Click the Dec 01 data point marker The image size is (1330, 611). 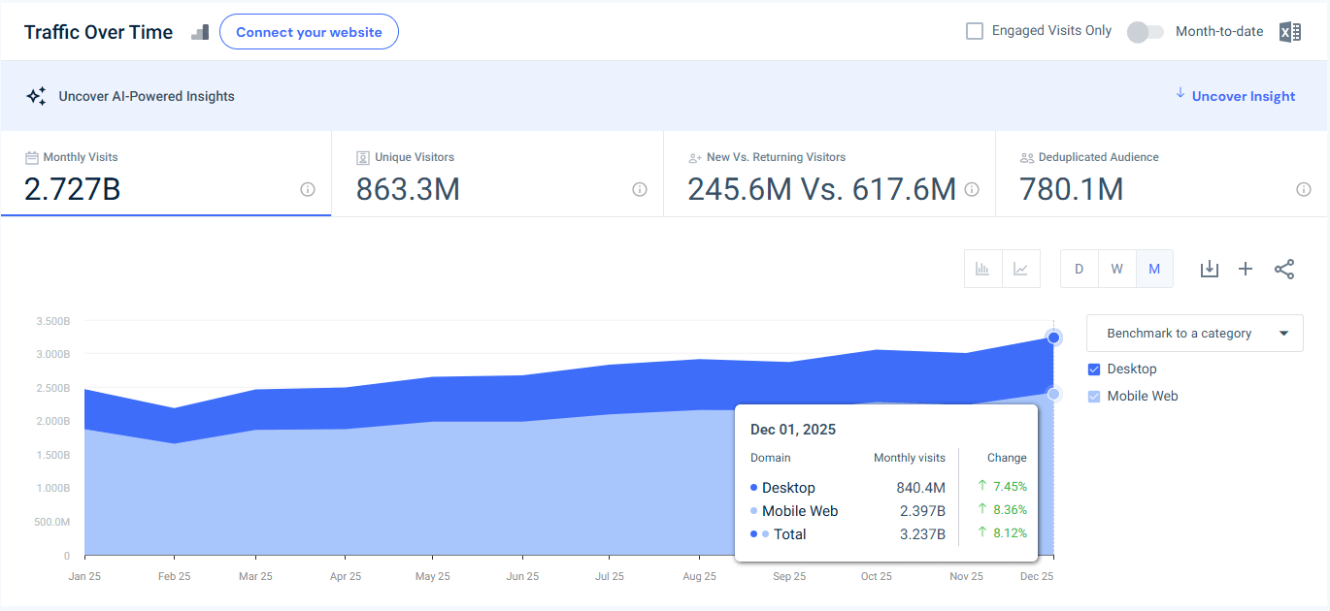[1053, 338]
